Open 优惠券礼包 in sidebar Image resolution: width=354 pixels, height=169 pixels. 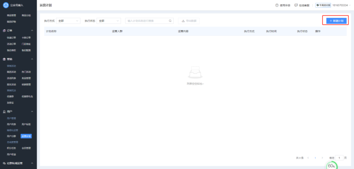27,97
